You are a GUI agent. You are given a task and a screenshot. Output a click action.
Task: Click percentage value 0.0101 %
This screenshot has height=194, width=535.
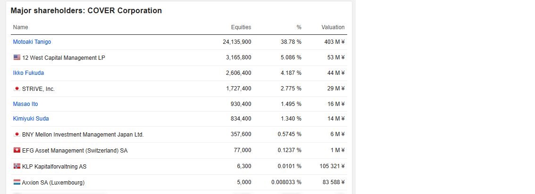coord(289,166)
